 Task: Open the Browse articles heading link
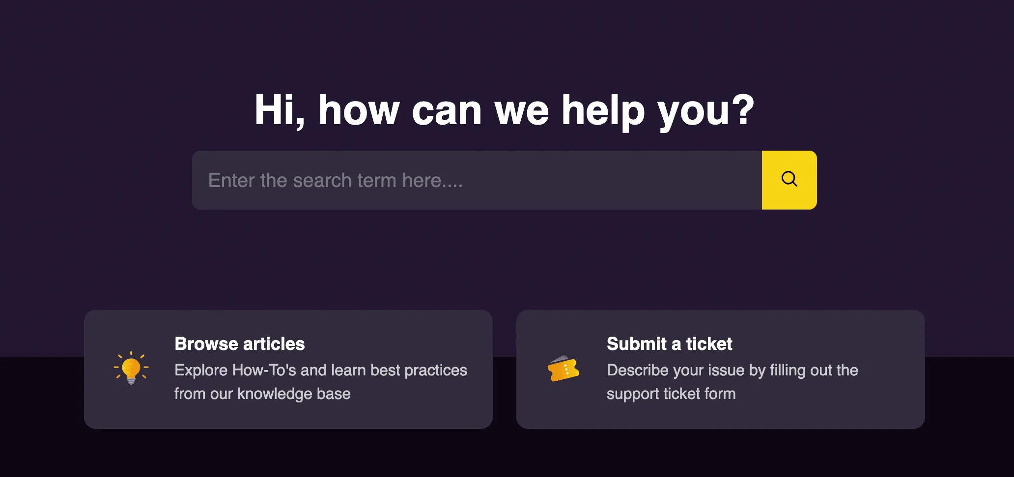[240, 344]
